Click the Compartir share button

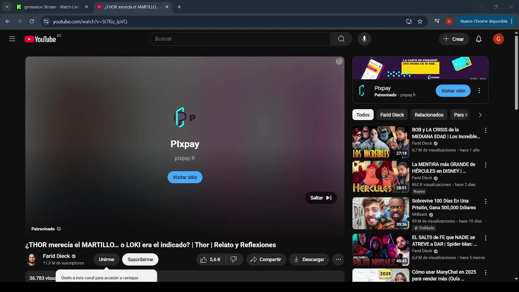click(266, 260)
